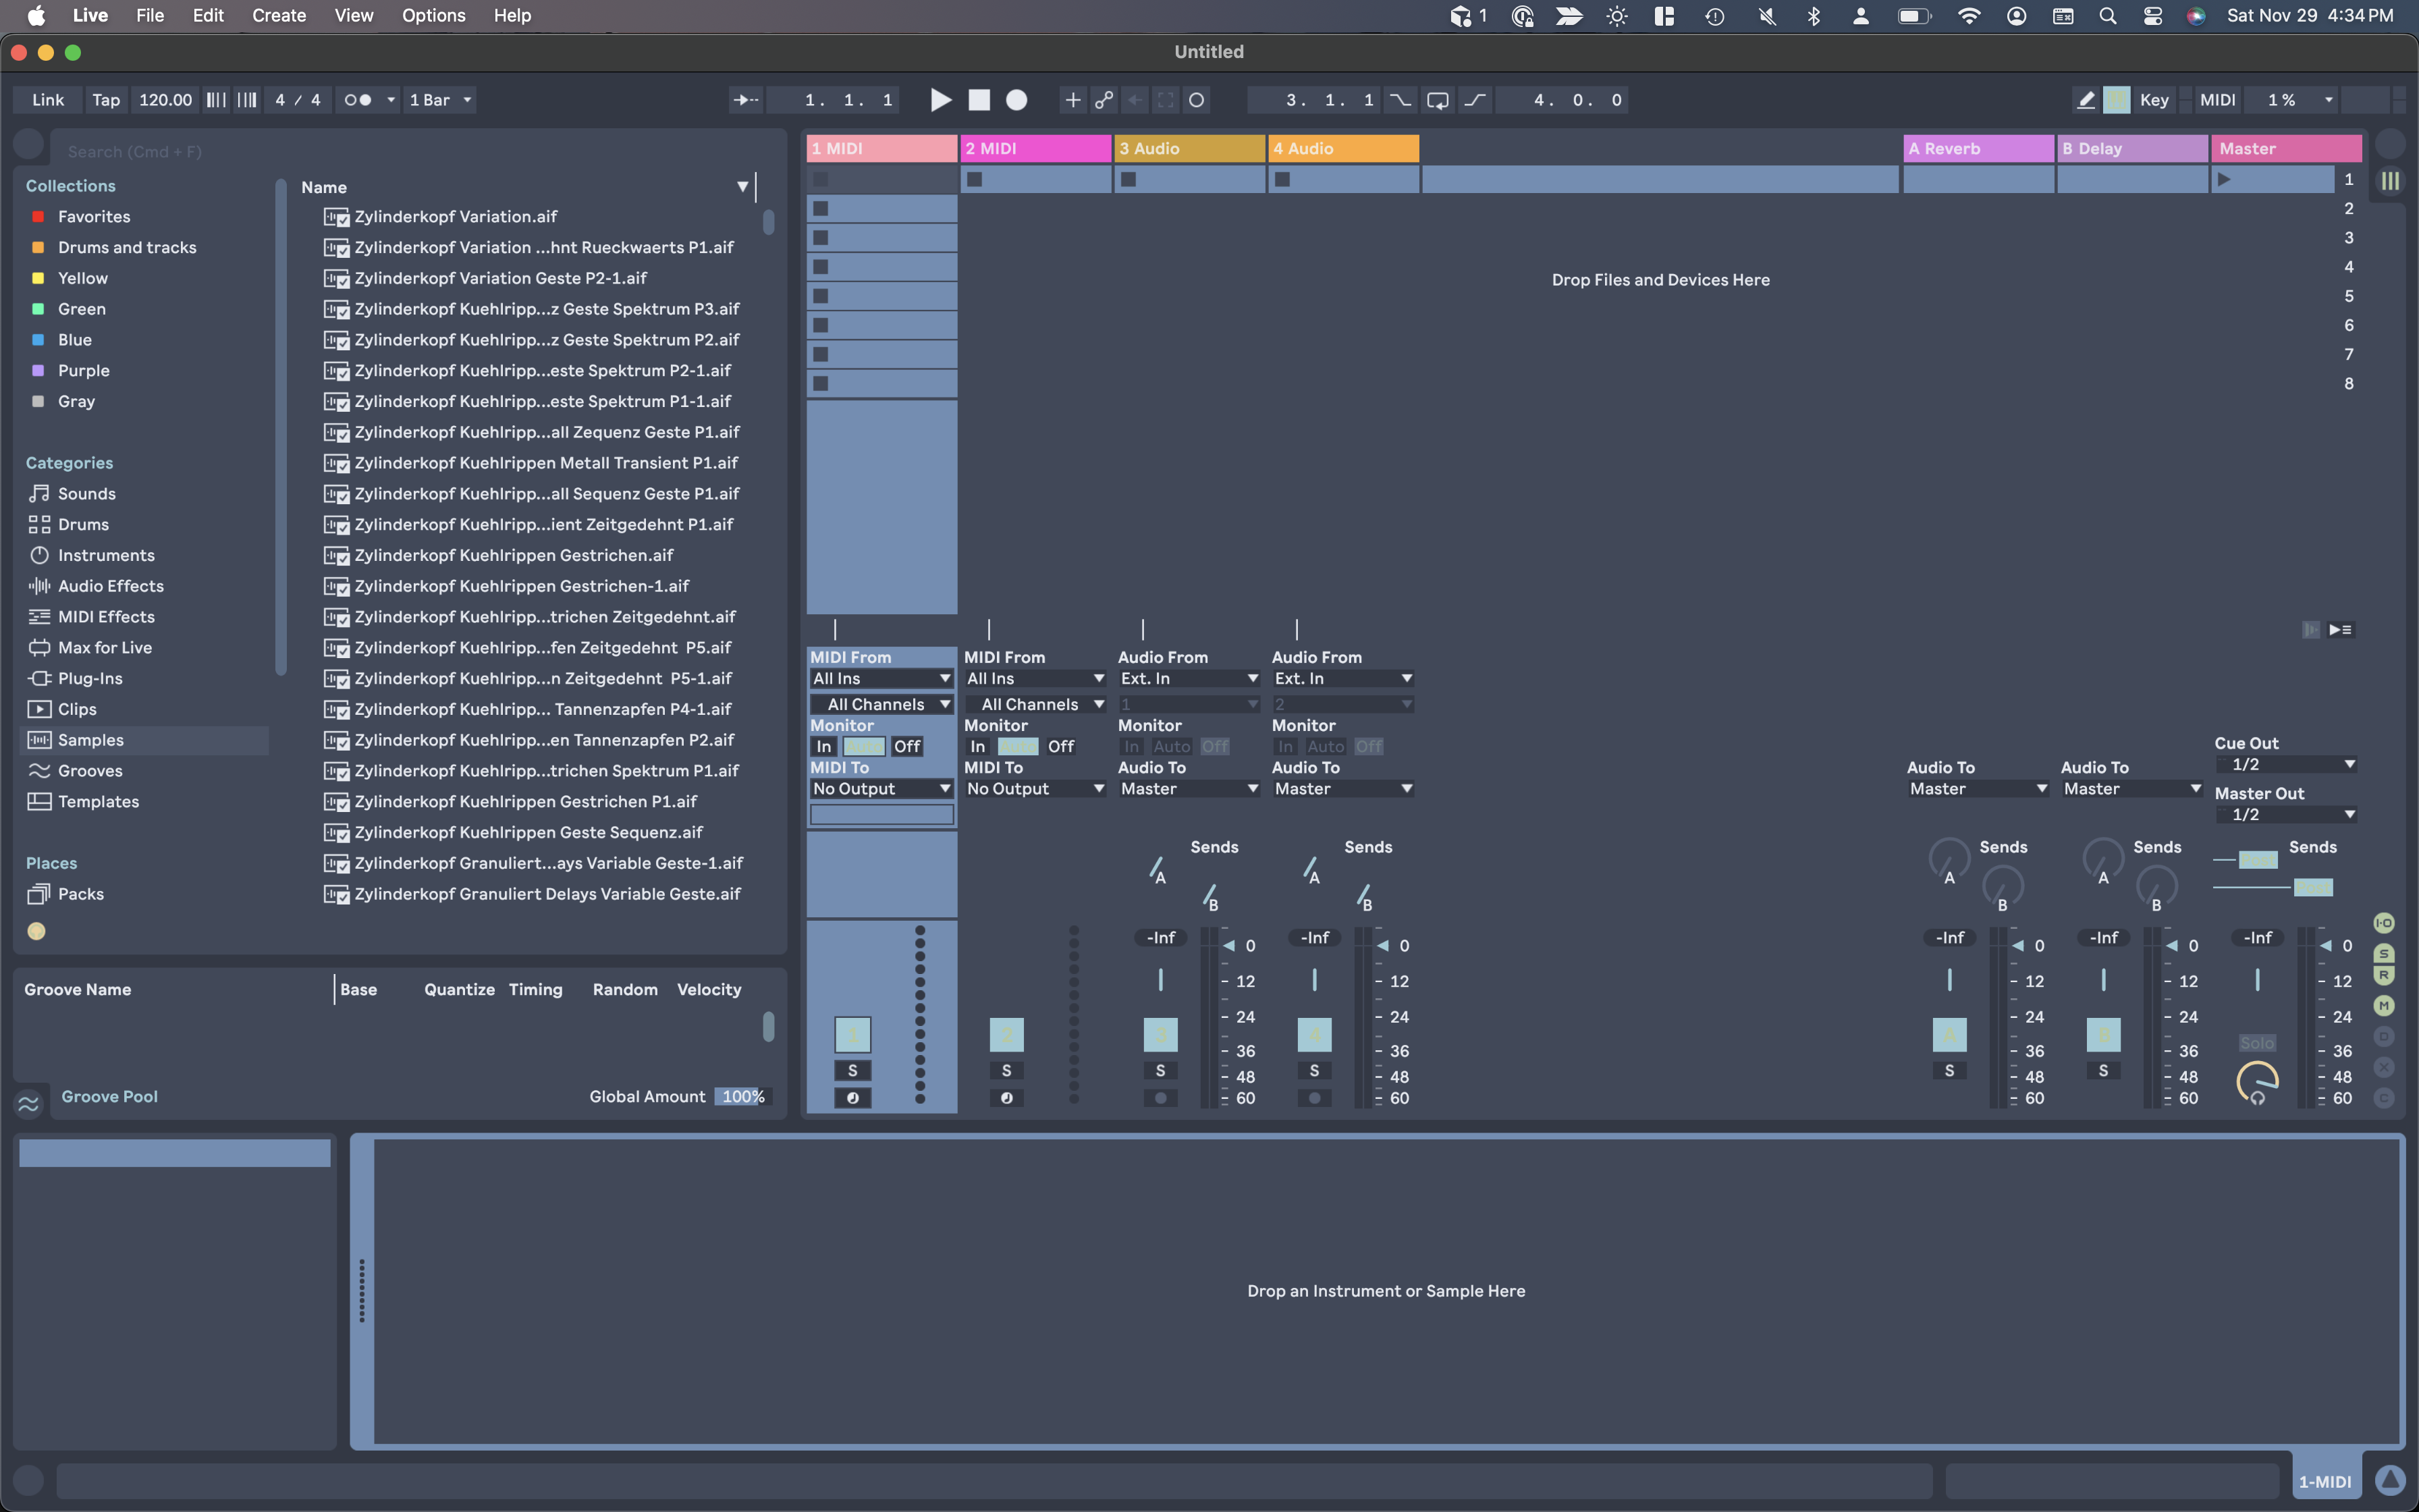Screen dimensions: 2419x1512
Task: Open the Create menu
Action: [x=279, y=16]
